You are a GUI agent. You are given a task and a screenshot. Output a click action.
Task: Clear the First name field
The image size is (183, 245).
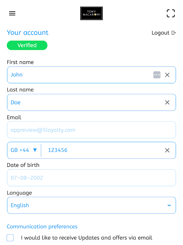(167, 75)
